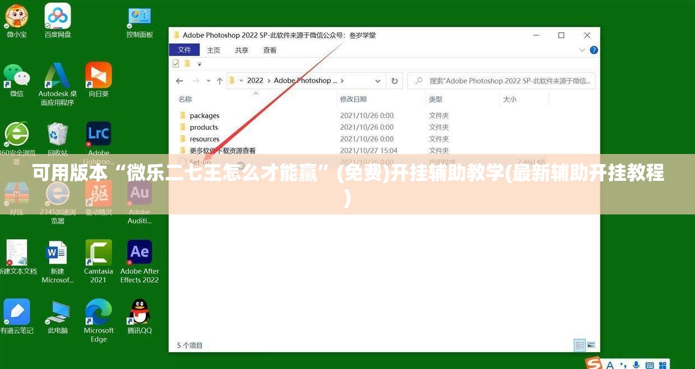Launch Microsoft Edge from the desktop
Image resolution: width=695 pixels, height=369 pixels.
pyautogui.click(x=99, y=321)
